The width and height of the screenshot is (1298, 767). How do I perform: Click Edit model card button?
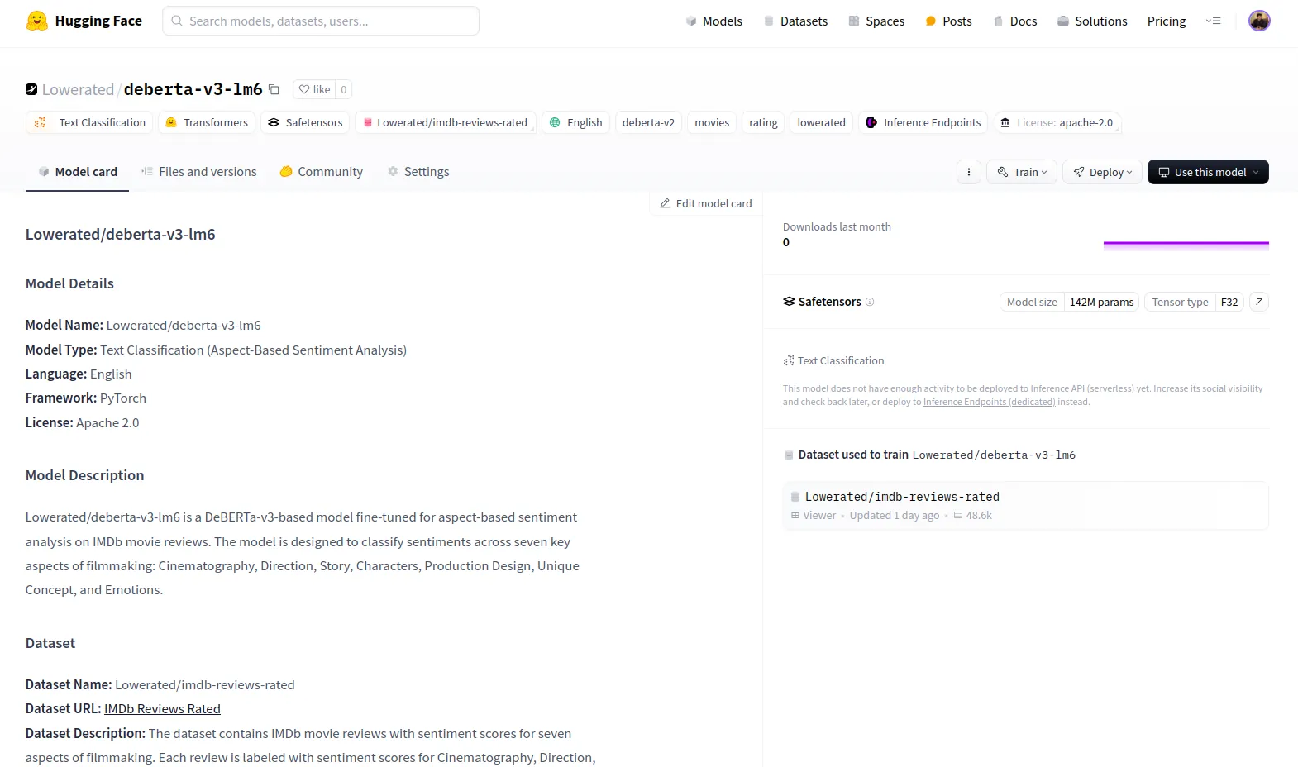[706, 203]
